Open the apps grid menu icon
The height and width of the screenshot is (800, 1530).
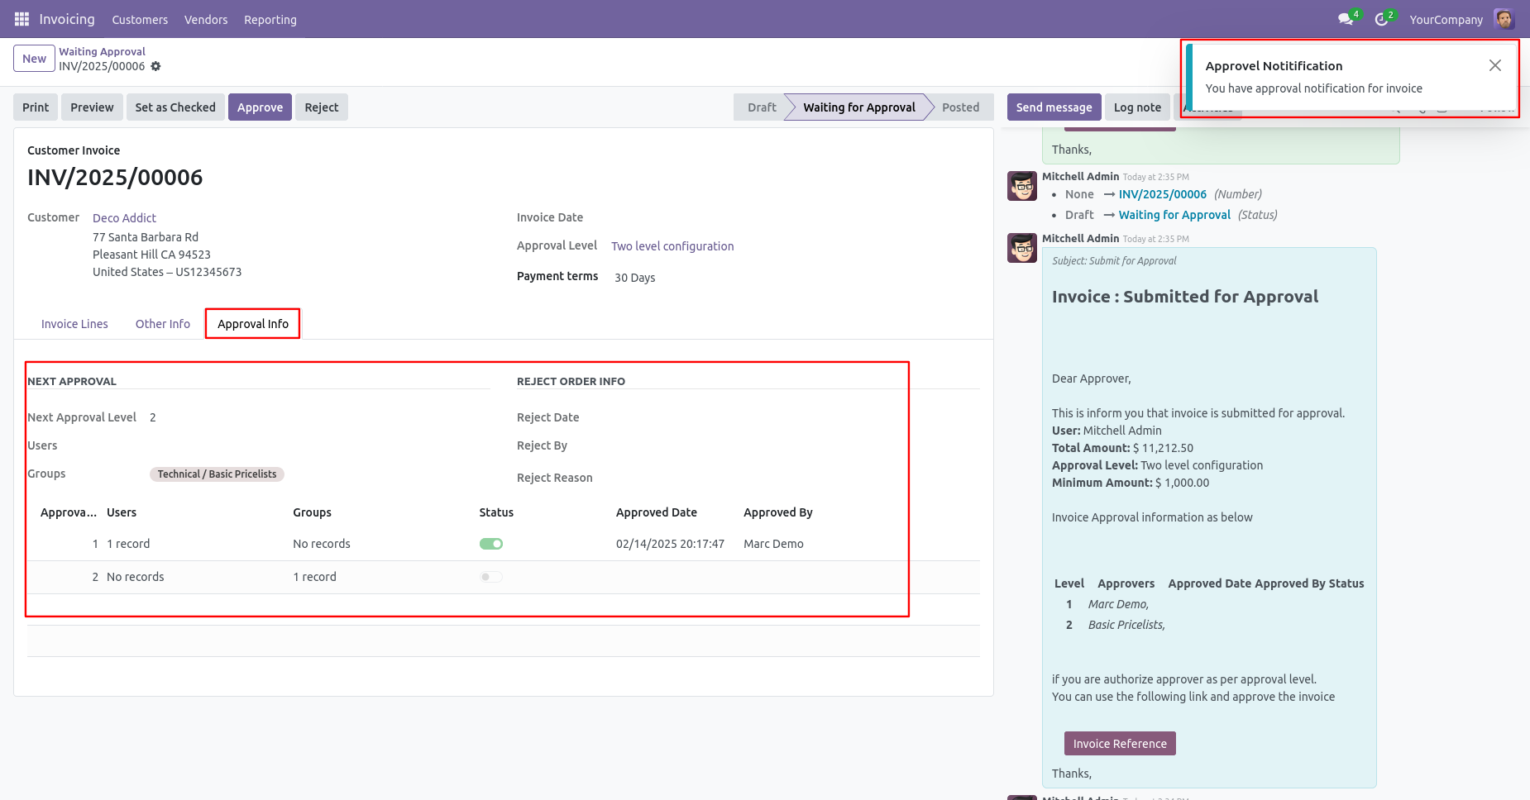22,19
